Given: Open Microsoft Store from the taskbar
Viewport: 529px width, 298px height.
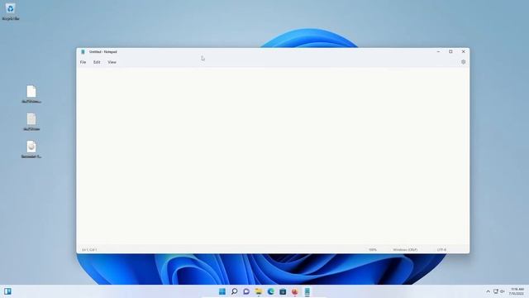Looking at the screenshot, I should [283, 291].
